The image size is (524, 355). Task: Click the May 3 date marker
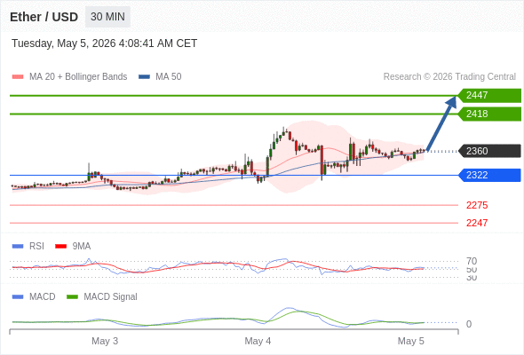[105, 341]
